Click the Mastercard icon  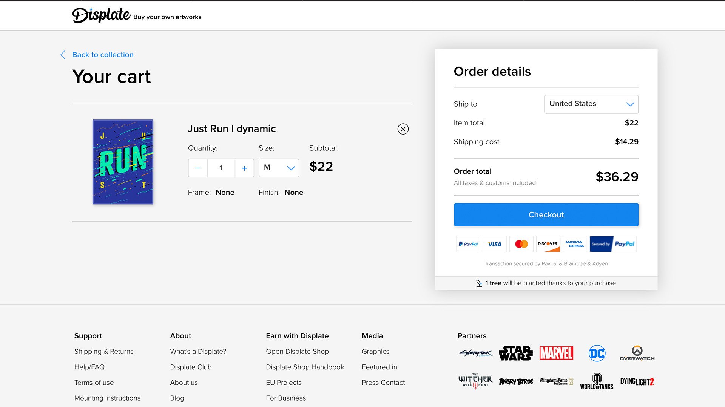click(x=521, y=244)
